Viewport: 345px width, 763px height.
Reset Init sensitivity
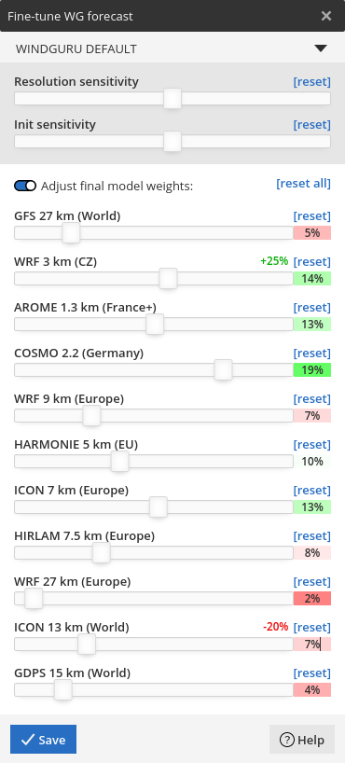312,125
